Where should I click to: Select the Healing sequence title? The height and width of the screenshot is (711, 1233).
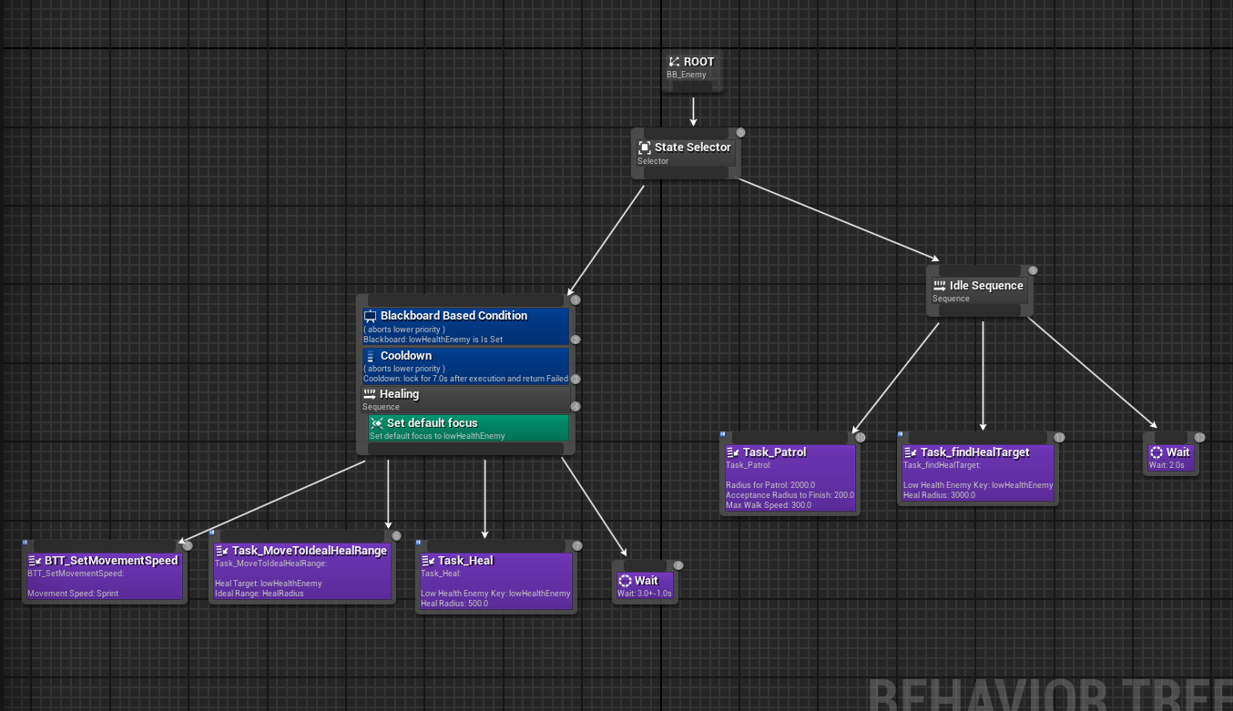[399, 394]
